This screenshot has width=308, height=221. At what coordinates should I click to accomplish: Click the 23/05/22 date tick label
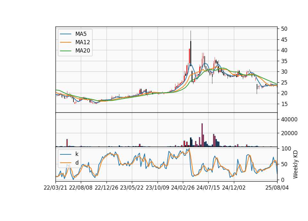132,188
